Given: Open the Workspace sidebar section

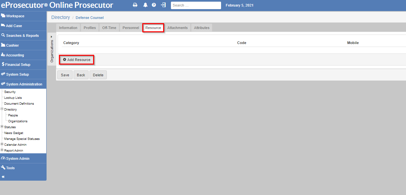Looking at the screenshot, I should pyautogui.click(x=15, y=16).
